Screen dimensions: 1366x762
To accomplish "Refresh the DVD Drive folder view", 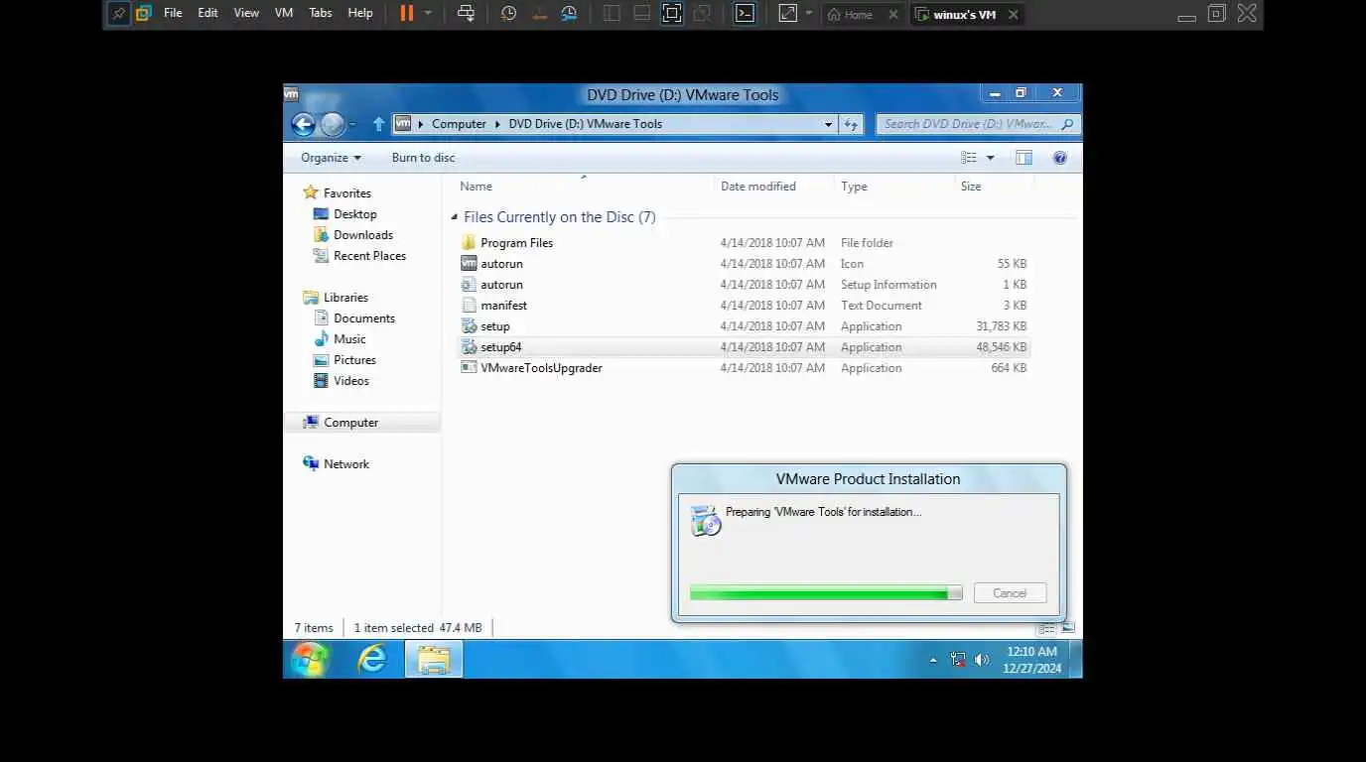I will coord(851,124).
